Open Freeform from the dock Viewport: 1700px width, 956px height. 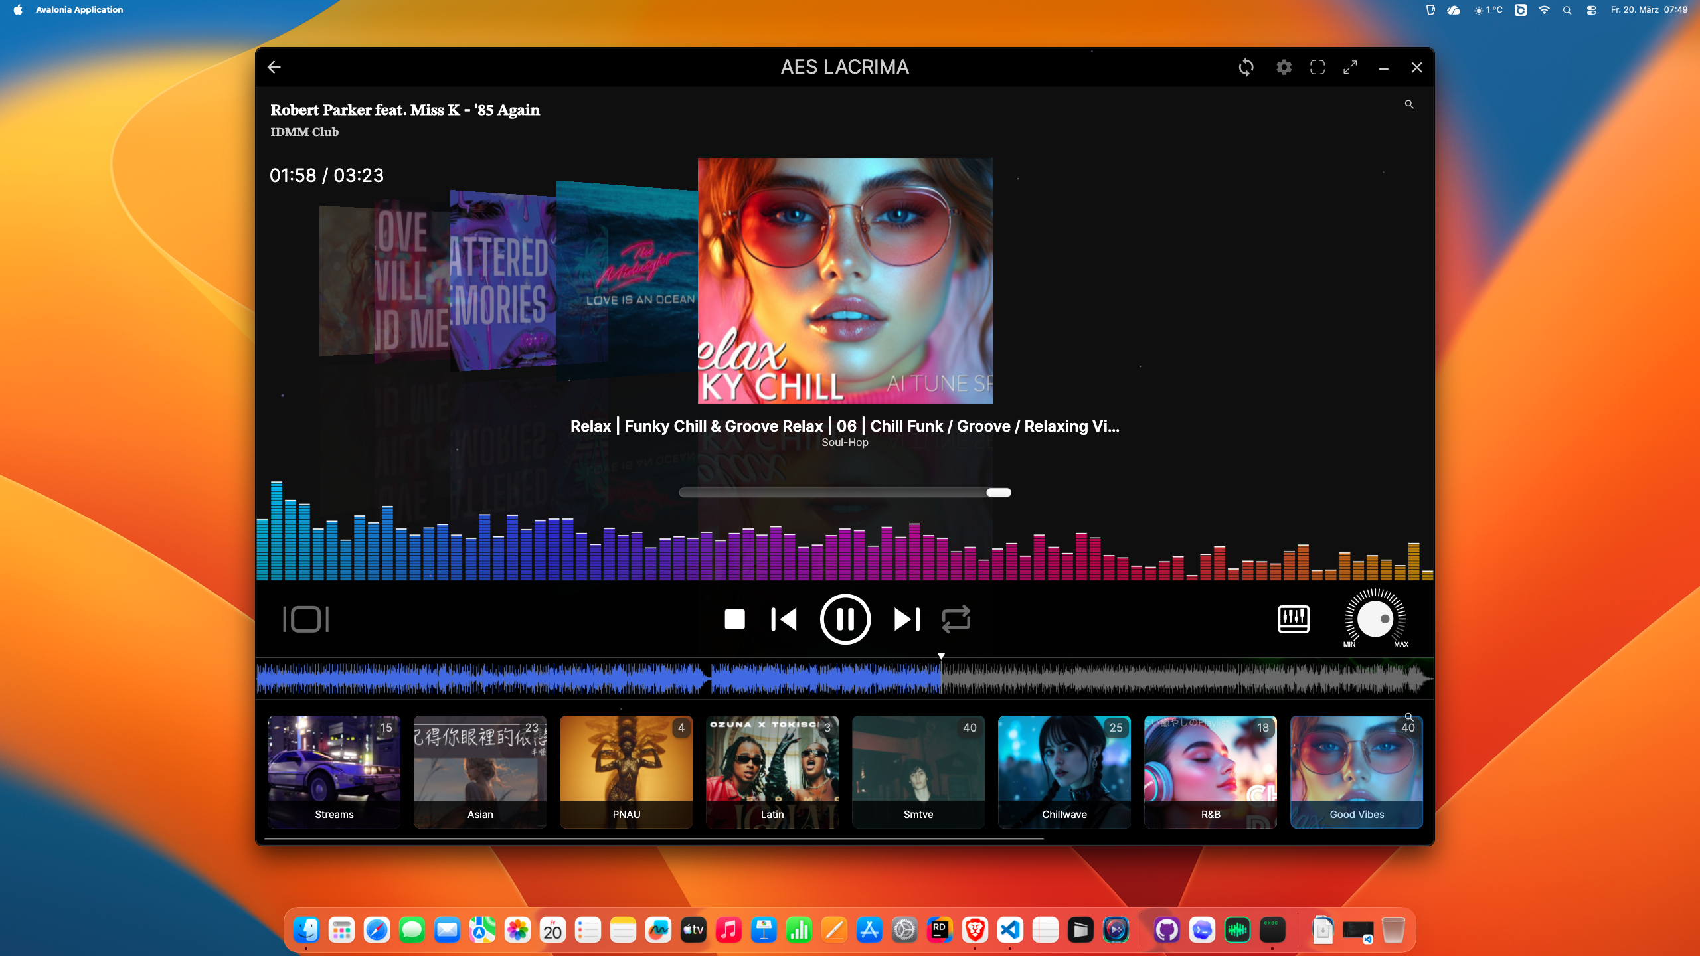(658, 930)
